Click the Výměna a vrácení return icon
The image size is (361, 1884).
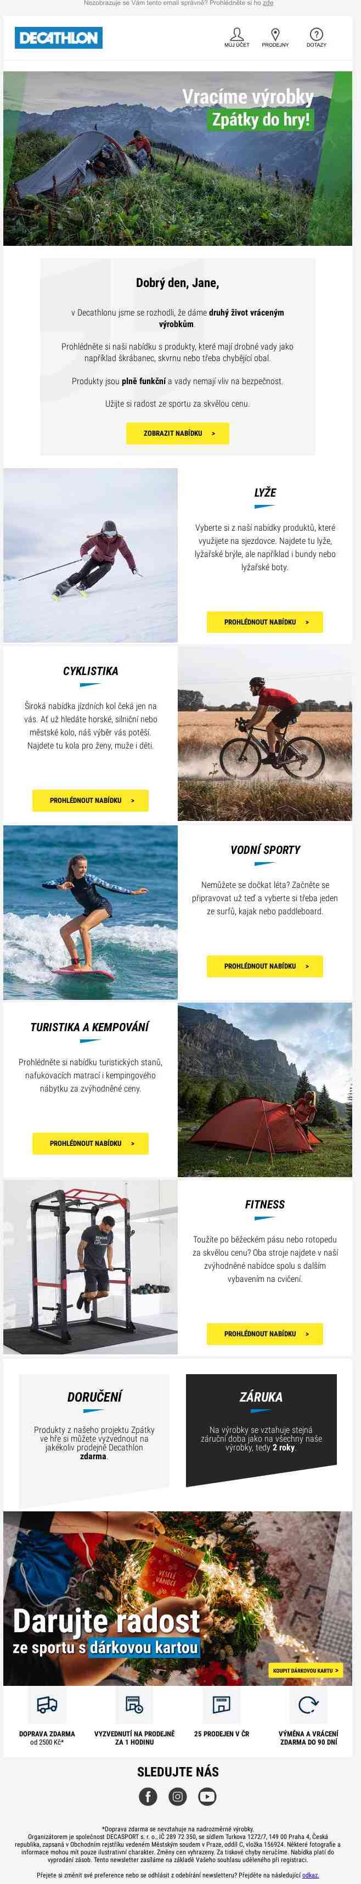[x=308, y=1705]
